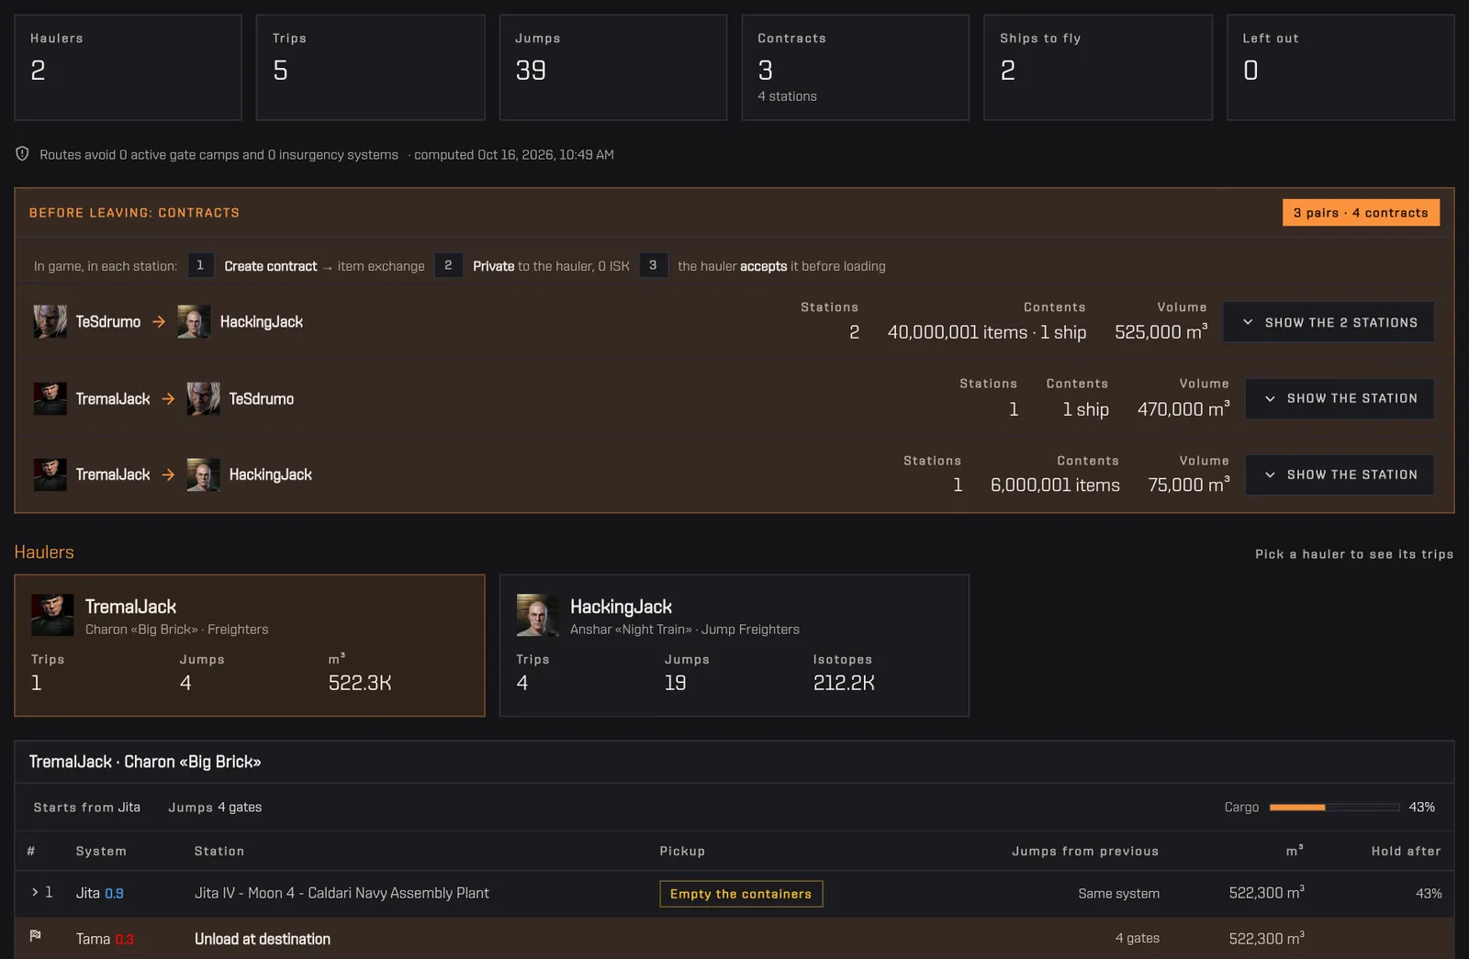This screenshot has height=959, width=1469.
Task: Click the "Station" column header
Action: [x=219, y=852]
